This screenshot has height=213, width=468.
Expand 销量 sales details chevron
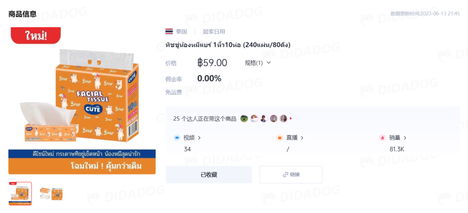(x=405, y=138)
